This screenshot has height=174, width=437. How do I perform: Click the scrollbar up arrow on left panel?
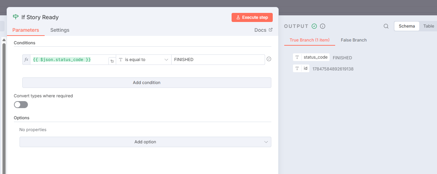(4, 40)
